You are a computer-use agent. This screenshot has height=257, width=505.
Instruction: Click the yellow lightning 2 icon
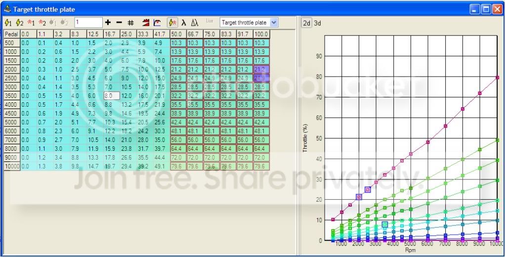[19, 23]
